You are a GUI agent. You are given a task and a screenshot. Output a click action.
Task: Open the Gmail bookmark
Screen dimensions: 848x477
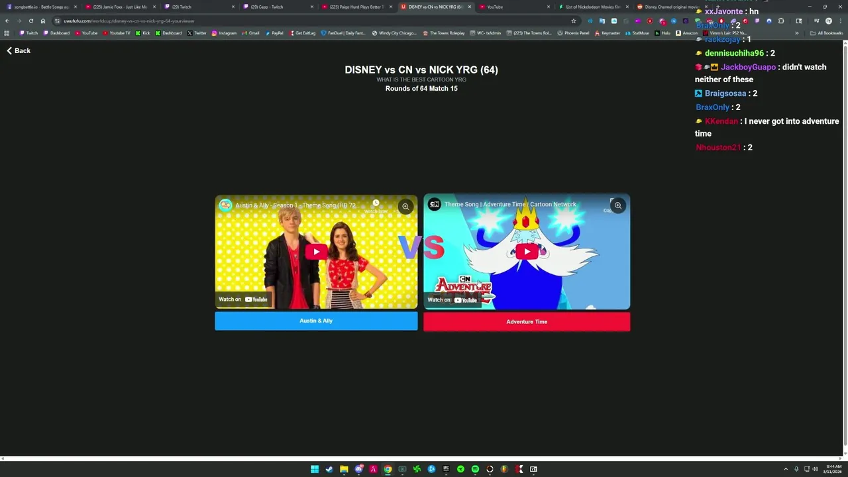250,33
